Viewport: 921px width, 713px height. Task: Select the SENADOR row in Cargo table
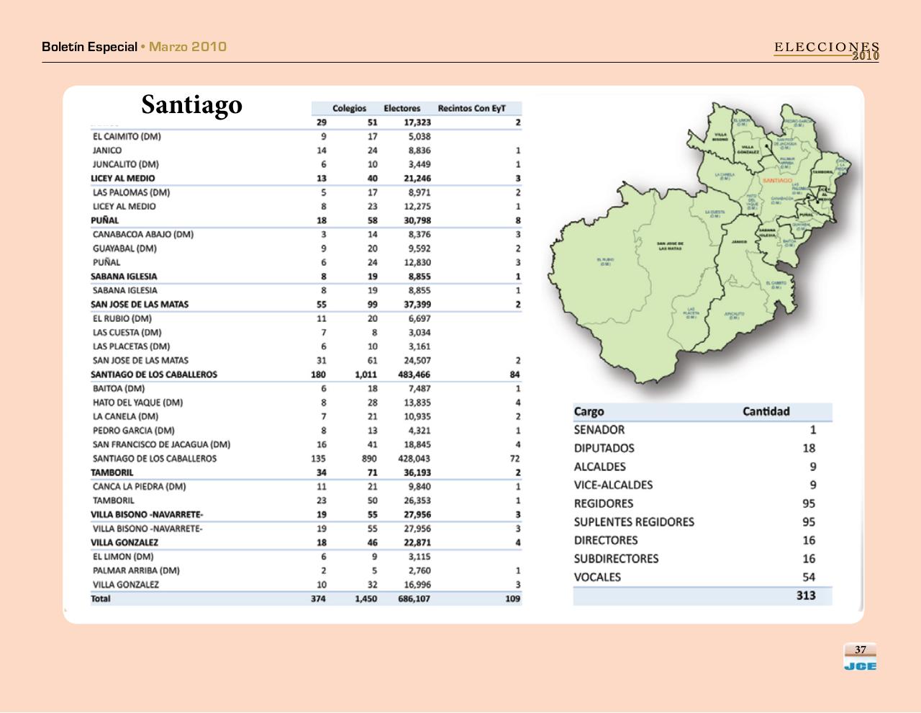[x=599, y=430]
